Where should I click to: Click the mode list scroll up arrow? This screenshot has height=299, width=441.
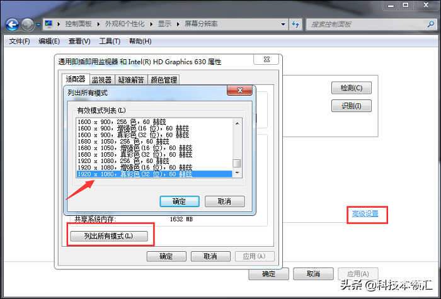[x=237, y=123]
